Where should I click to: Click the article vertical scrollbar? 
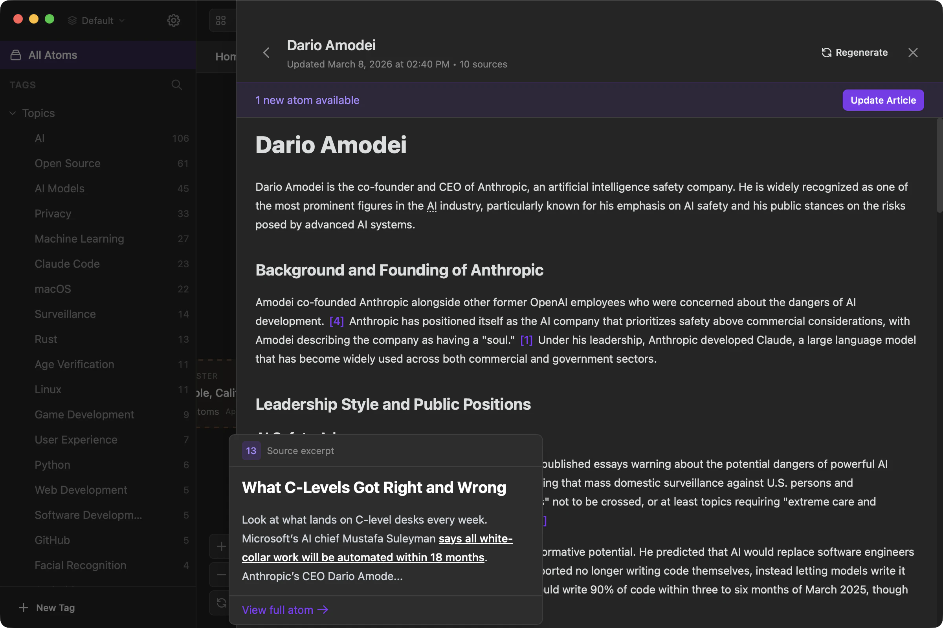pos(939,166)
